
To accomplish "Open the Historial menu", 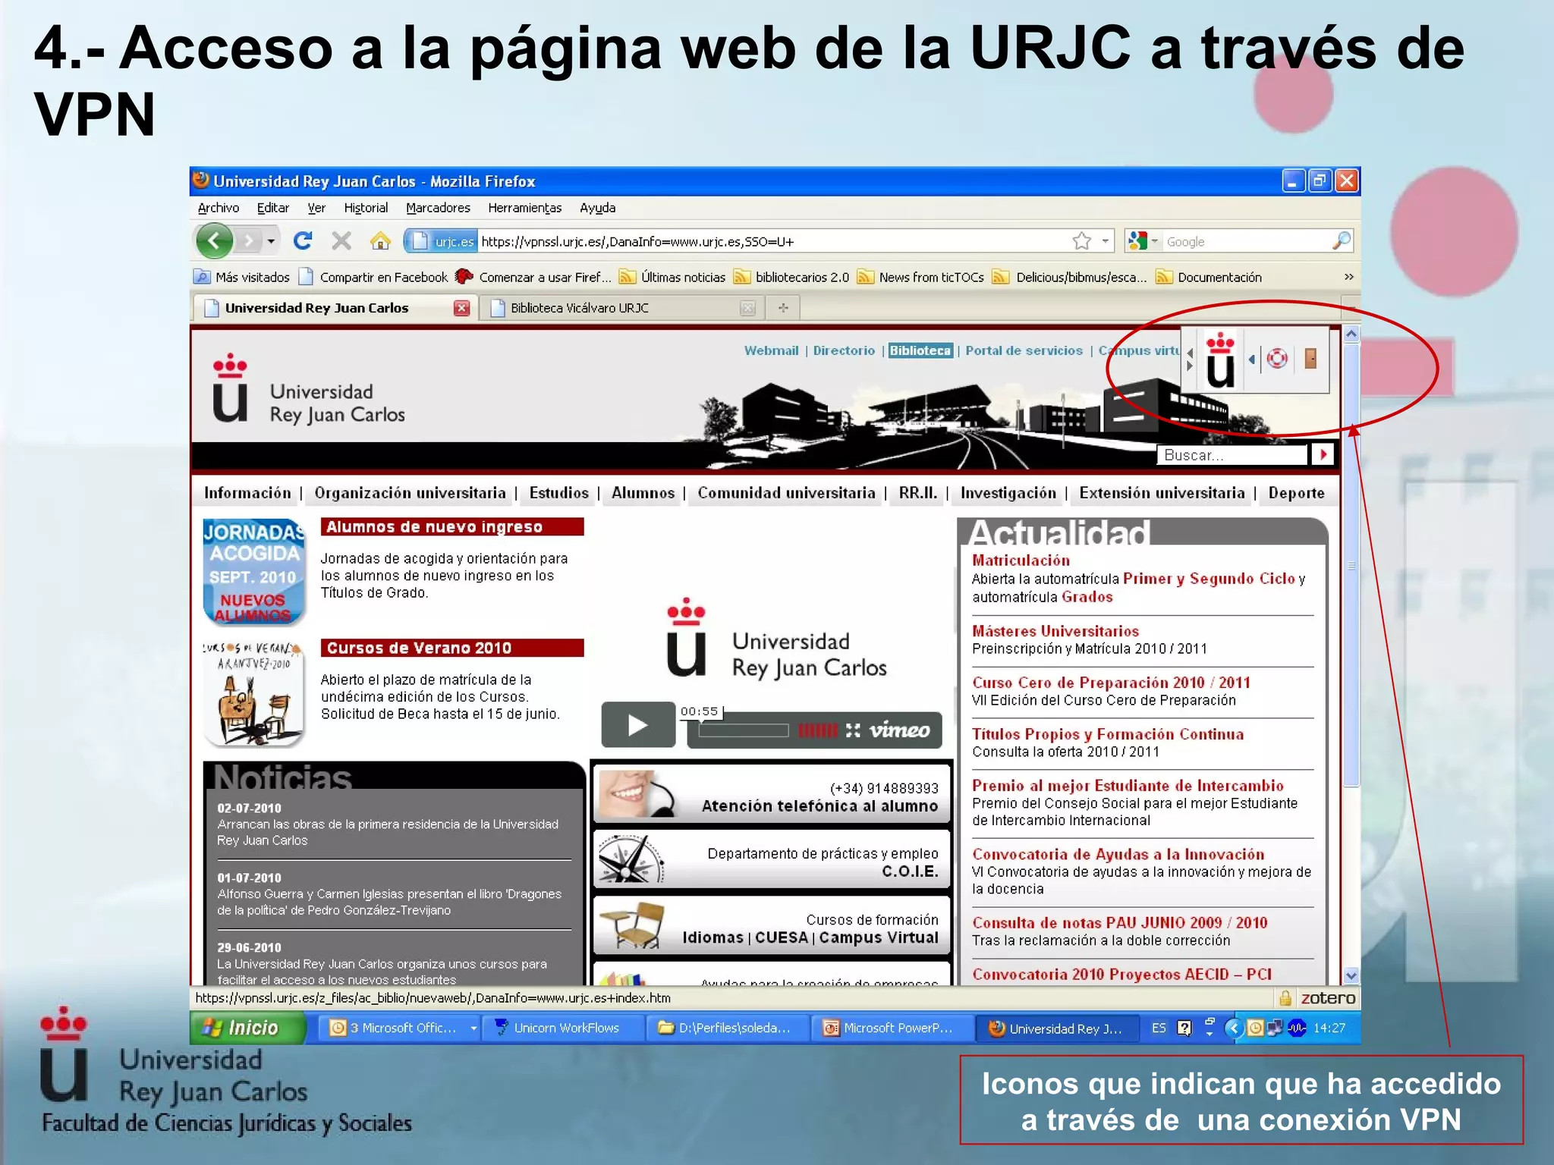I will pyautogui.click(x=366, y=208).
